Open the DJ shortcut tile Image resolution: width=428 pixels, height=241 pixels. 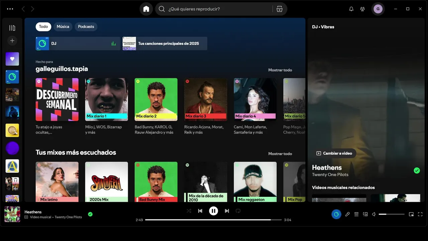coord(78,44)
